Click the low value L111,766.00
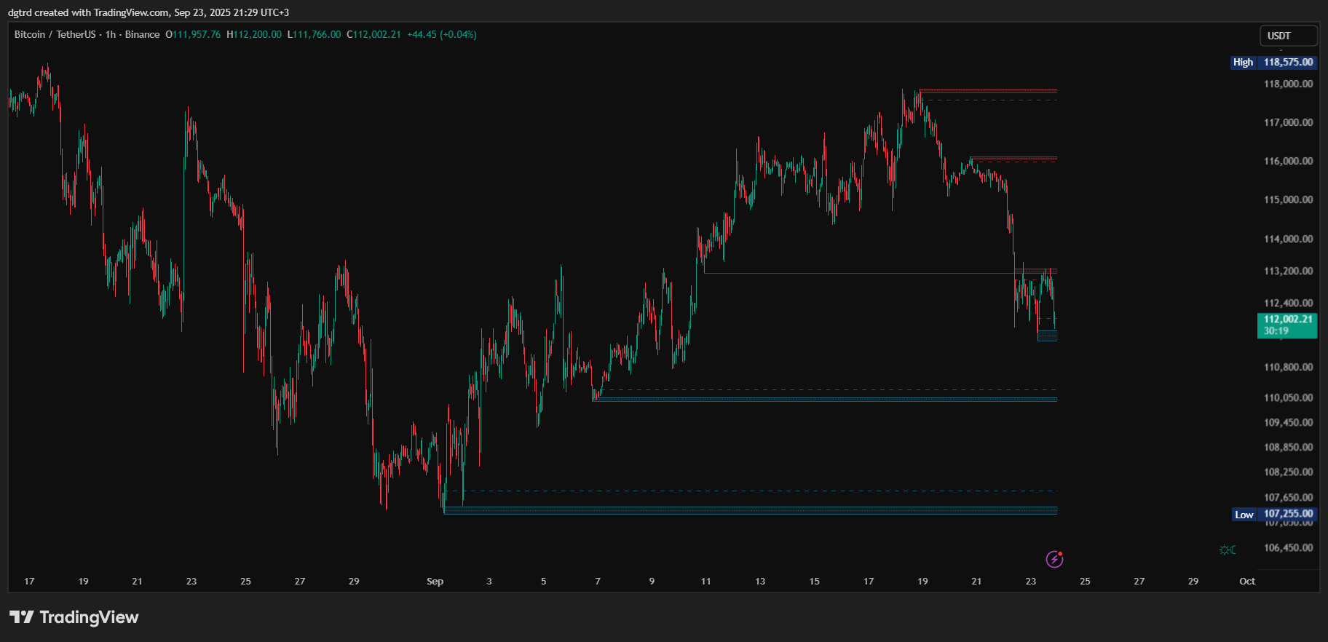 click(314, 34)
